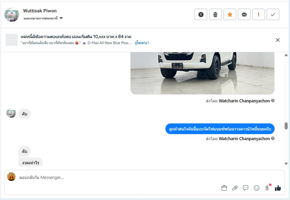290x200 pixels.
Task: Select second คับ message bubble
Action: click(25, 151)
